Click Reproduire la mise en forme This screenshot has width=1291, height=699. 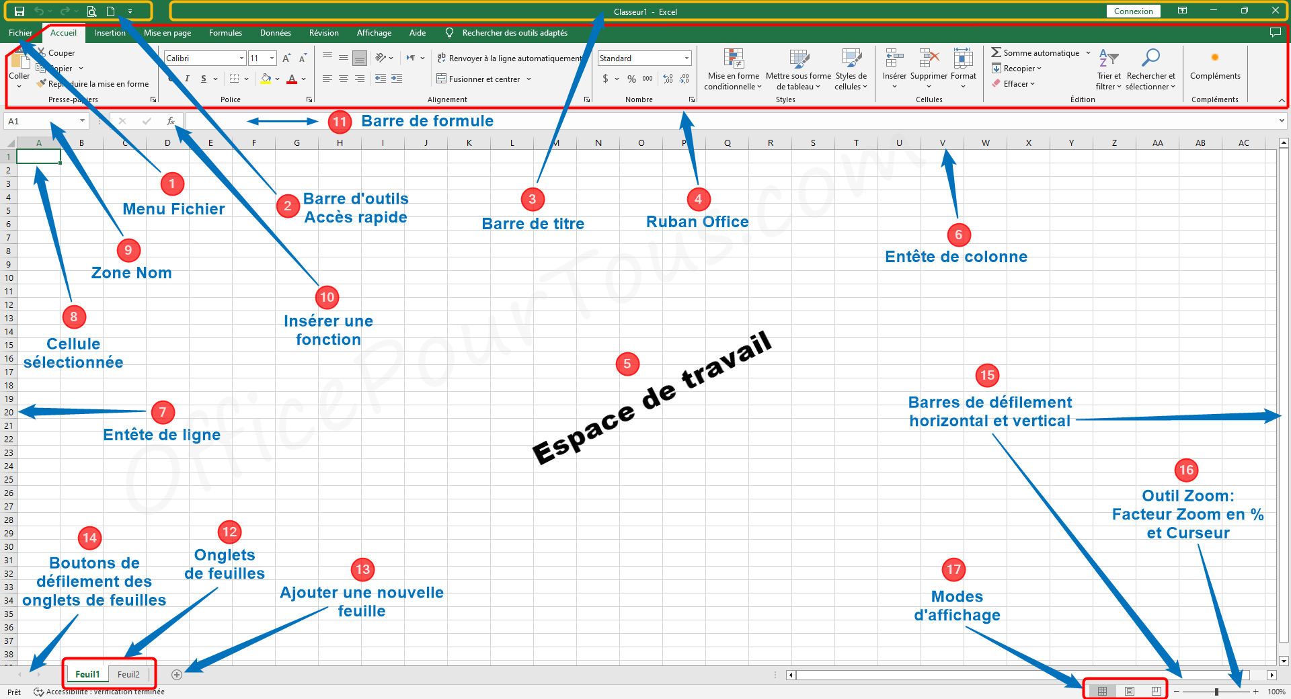pos(93,84)
